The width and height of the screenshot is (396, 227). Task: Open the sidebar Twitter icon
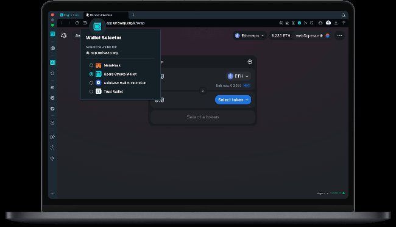tap(52, 109)
